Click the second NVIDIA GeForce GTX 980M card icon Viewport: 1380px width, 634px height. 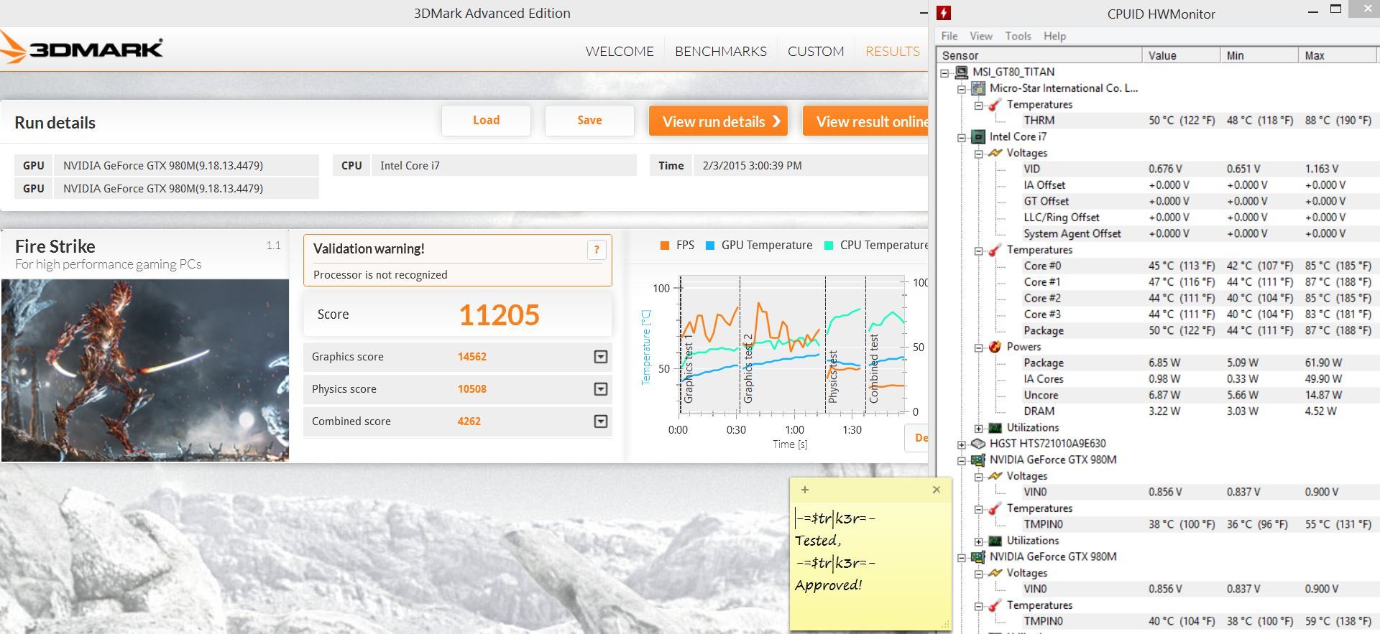(978, 556)
